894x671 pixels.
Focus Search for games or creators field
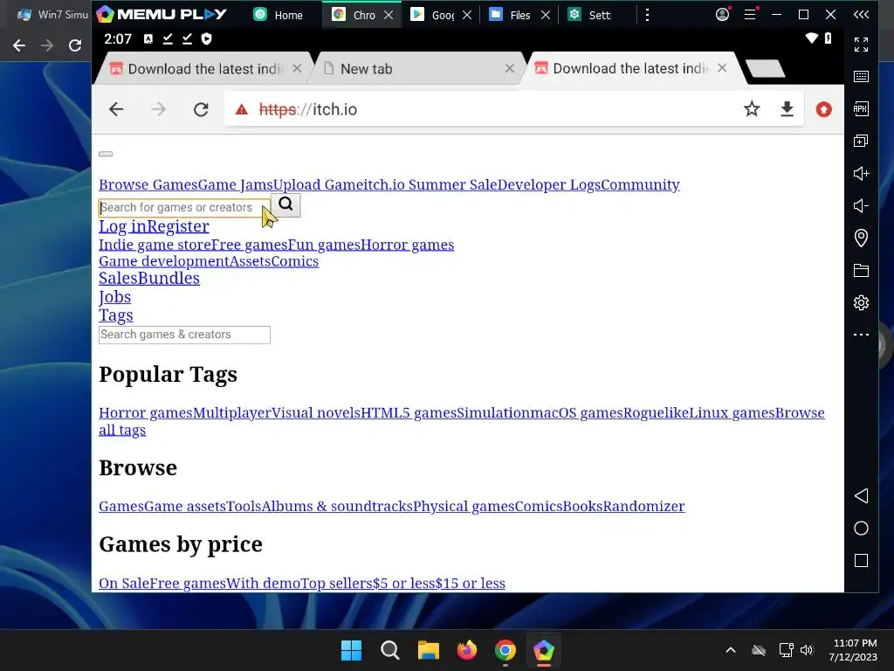click(185, 207)
